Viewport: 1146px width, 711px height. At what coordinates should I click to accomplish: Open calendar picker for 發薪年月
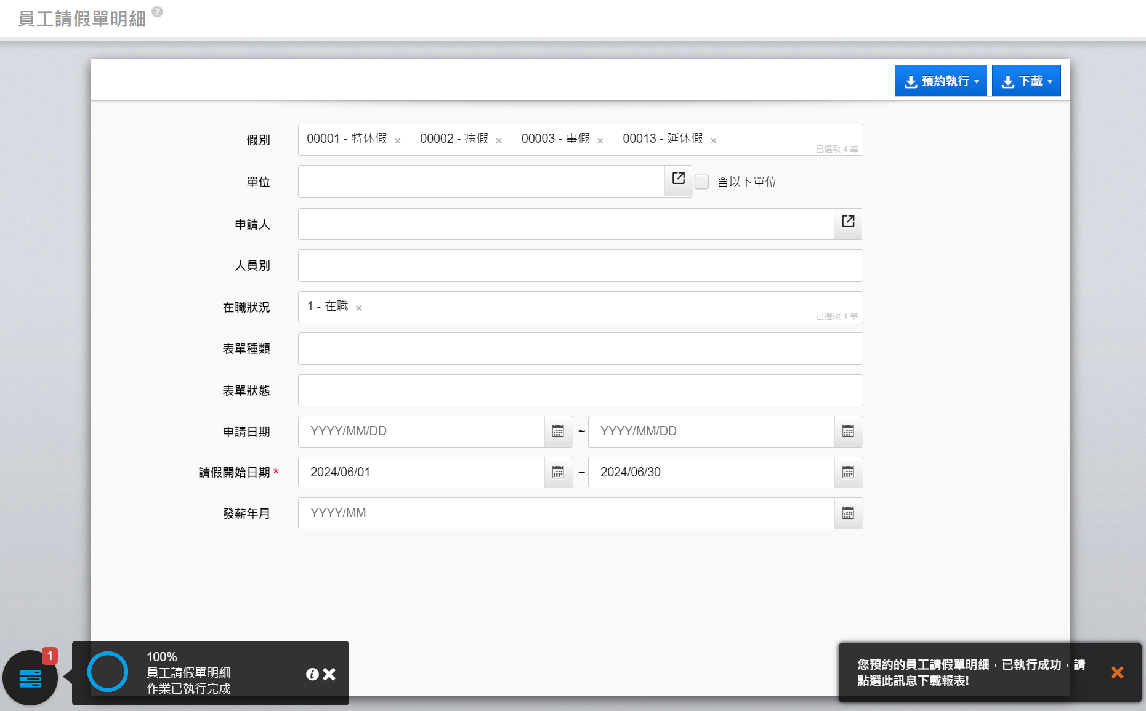point(848,513)
